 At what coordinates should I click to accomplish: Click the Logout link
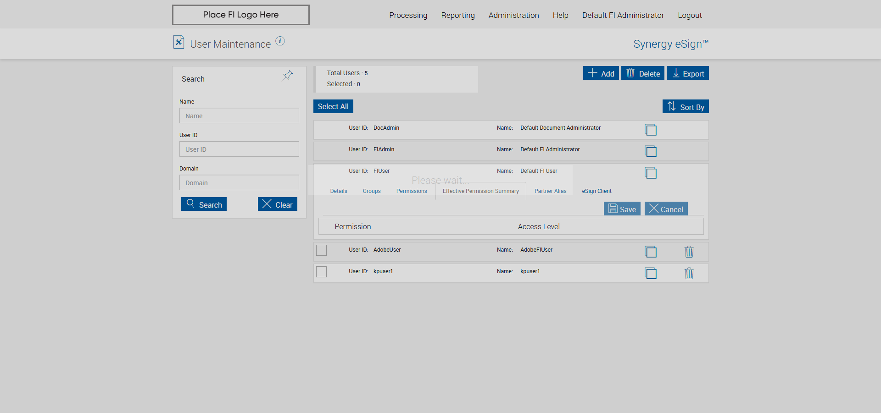690,15
